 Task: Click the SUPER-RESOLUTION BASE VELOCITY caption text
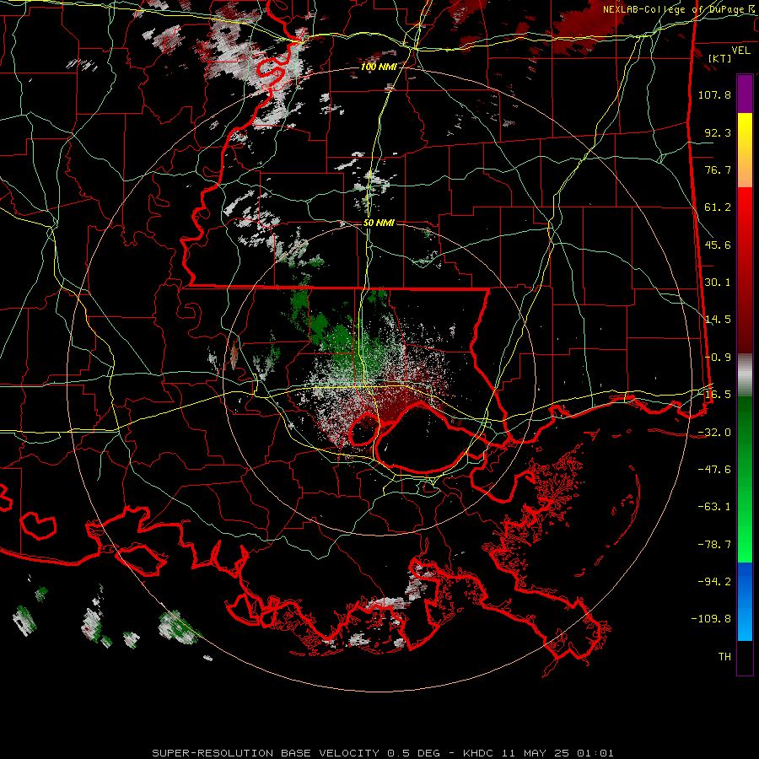pos(266,753)
